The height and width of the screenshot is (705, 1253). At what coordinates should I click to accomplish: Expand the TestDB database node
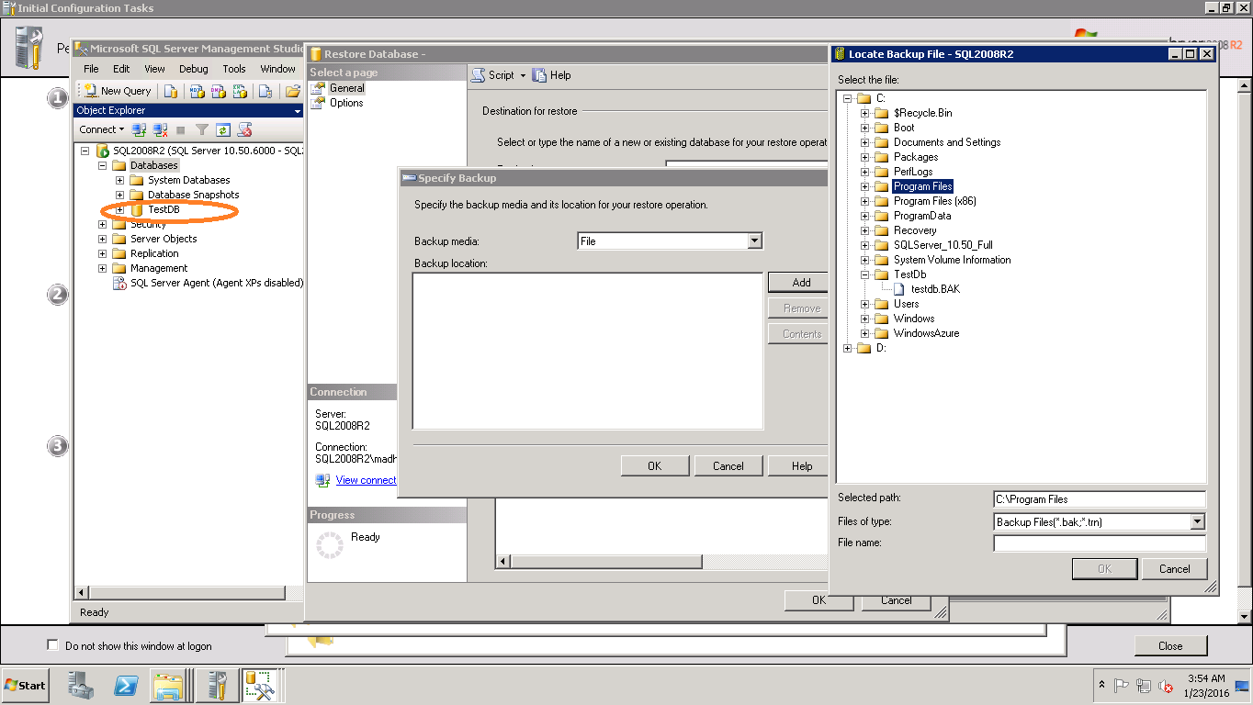119,209
